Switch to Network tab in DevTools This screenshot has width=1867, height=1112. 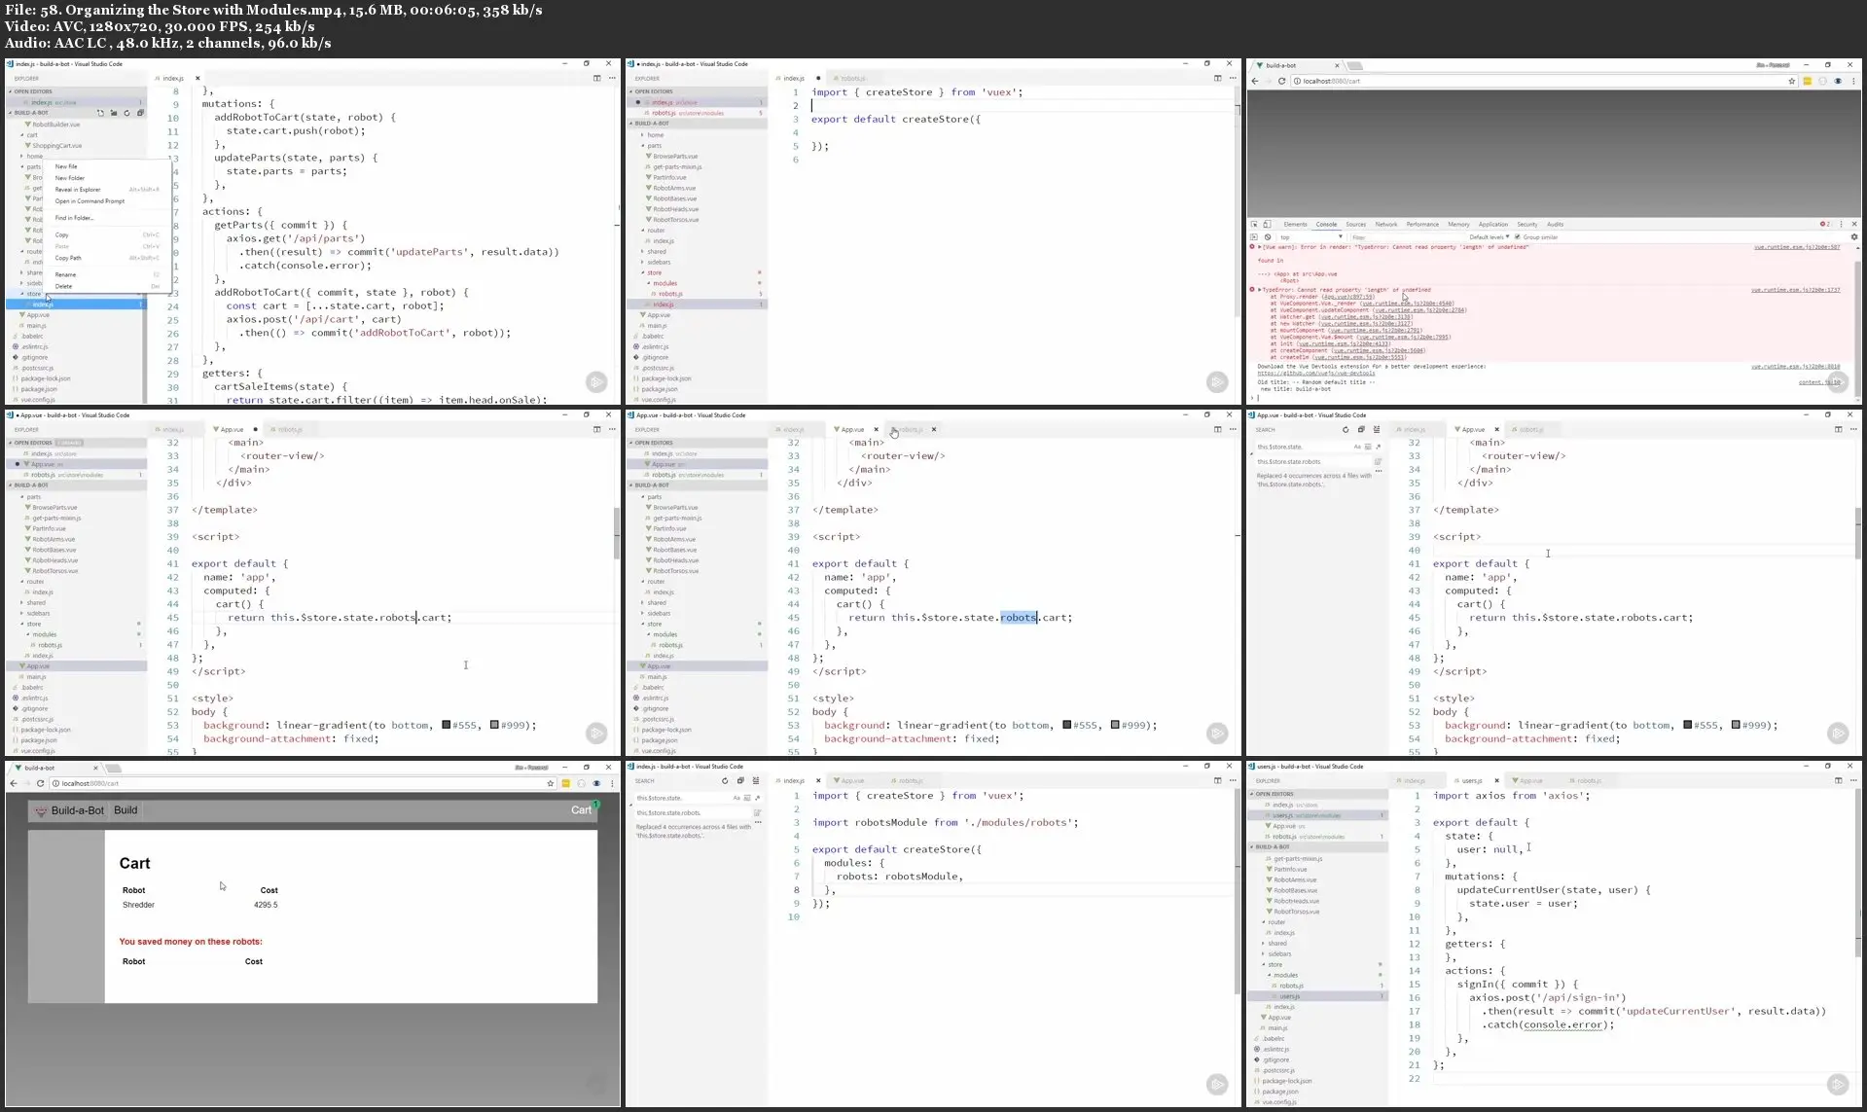(x=1385, y=224)
